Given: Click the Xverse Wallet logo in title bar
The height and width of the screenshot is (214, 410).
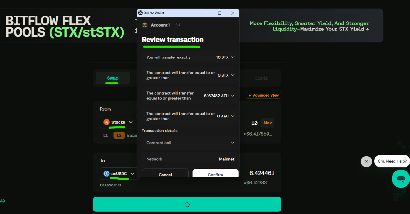Looking at the screenshot, I should 141,13.
